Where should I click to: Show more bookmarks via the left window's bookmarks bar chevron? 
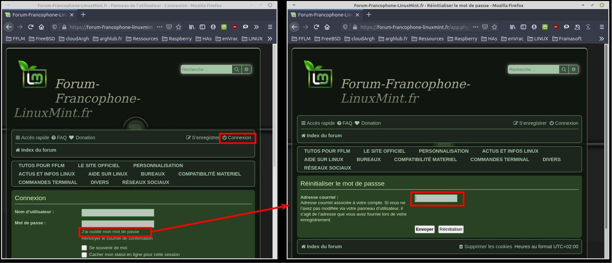point(270,39)
